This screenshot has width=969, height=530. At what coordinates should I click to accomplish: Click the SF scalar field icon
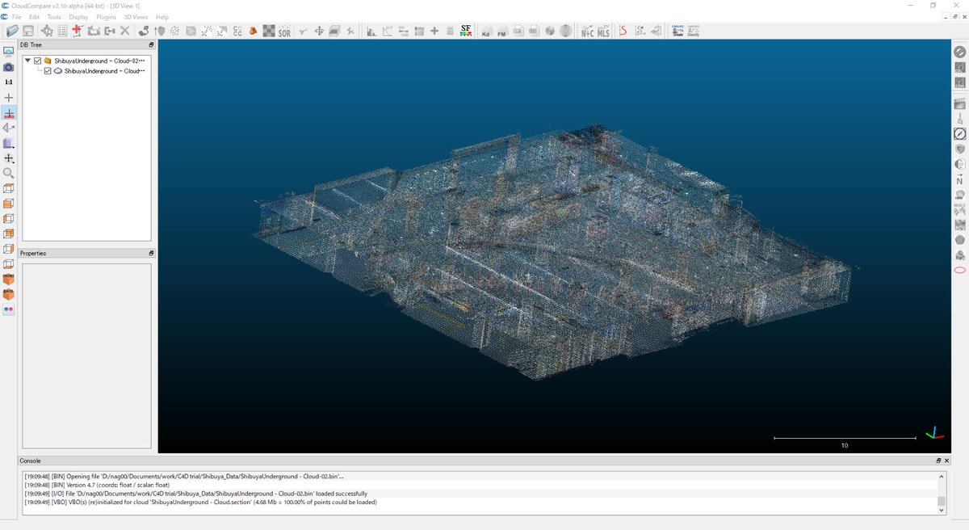click(x=466, y=31)
